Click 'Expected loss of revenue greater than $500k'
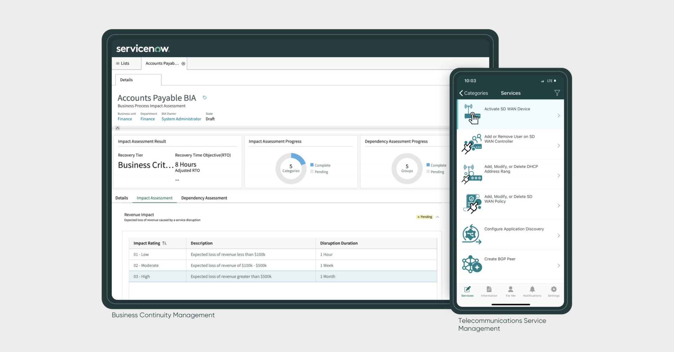Image resolution: width=674 pixels, height=352 pixels. (231, 277)
